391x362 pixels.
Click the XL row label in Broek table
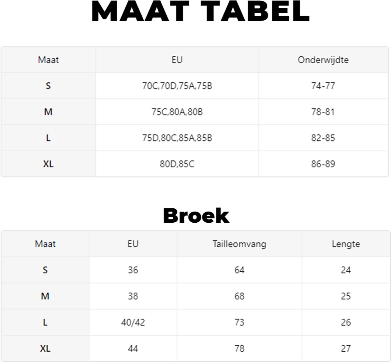[x=45, y=348]
